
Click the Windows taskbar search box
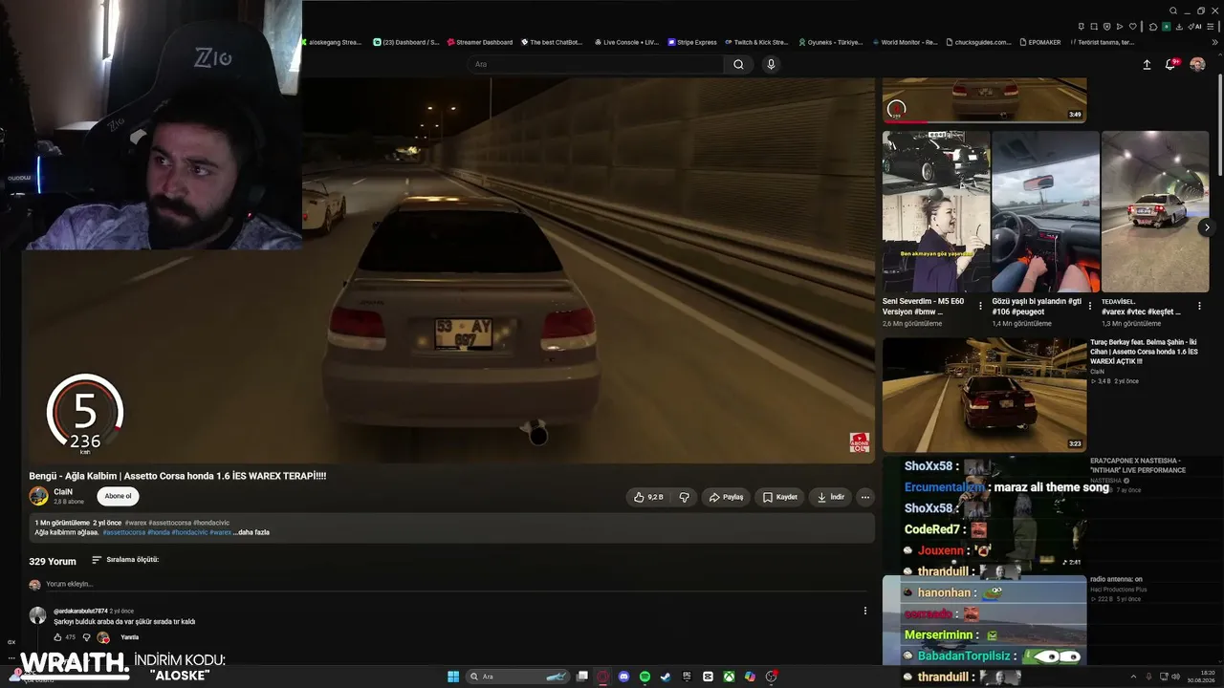coord(516,677)
